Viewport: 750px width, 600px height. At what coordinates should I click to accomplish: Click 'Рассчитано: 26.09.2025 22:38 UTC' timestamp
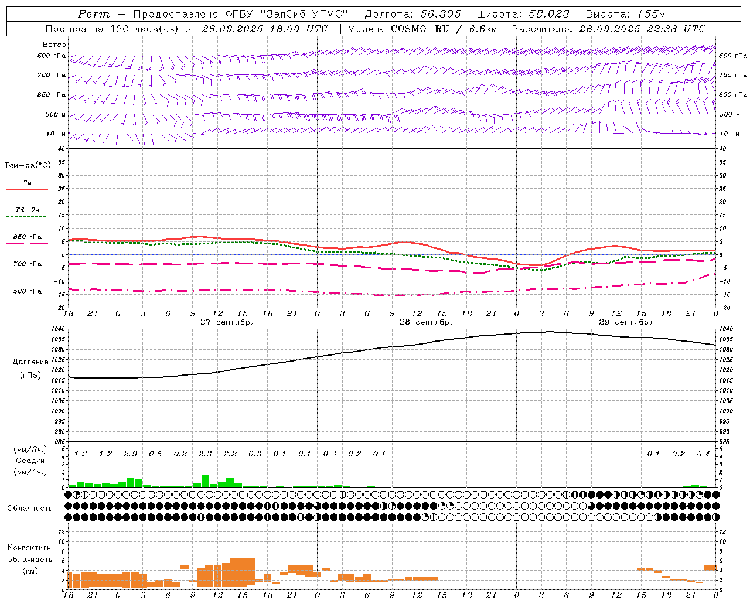coord(608,29)
